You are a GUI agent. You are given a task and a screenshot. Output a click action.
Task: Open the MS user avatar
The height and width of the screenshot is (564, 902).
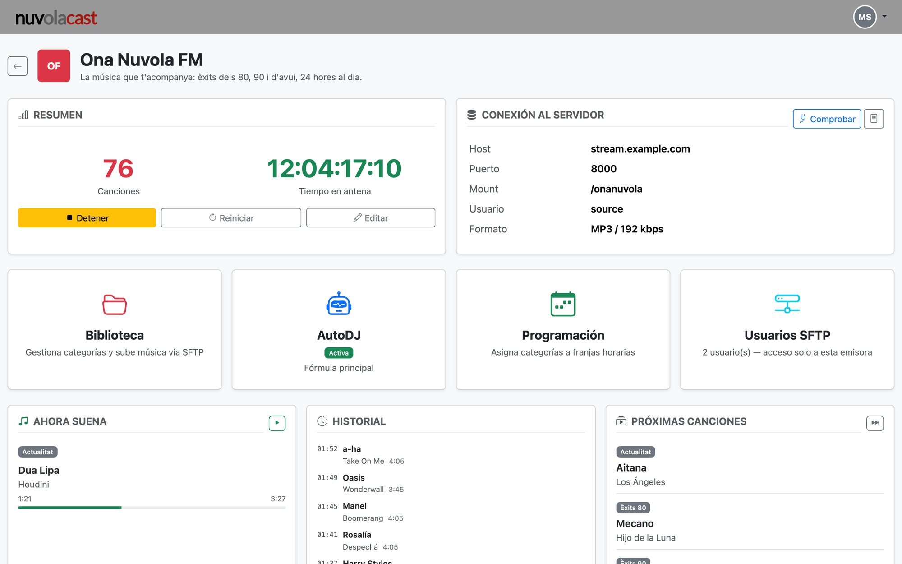[x=865, y=17]
